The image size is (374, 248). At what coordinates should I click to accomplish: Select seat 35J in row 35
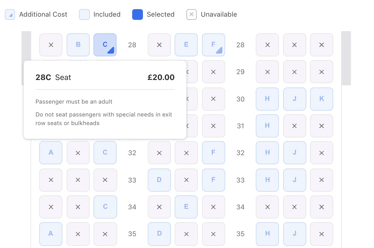(x=294, y=234)
